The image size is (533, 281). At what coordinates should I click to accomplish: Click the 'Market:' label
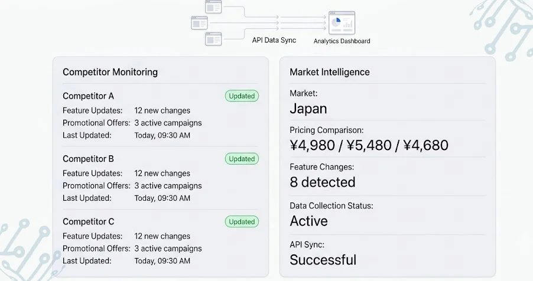coord(304,93)
